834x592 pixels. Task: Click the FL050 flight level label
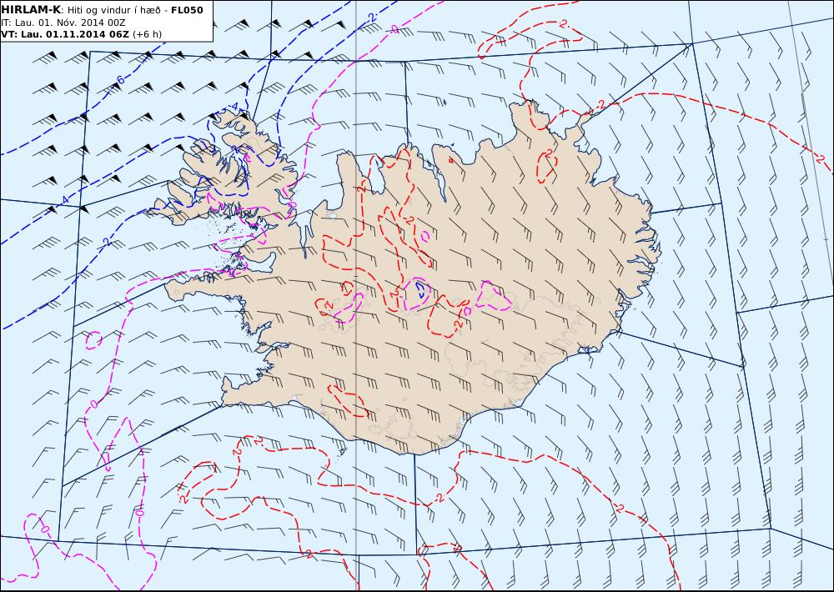pos(187,10)
